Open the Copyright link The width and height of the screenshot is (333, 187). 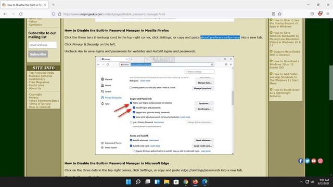click(x=35, y=95)
